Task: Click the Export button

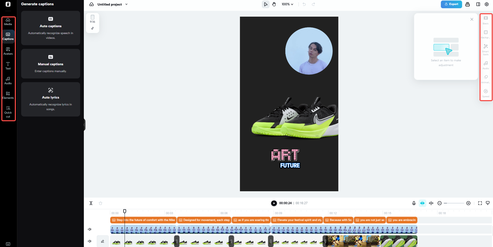Action: click(451, 4)
